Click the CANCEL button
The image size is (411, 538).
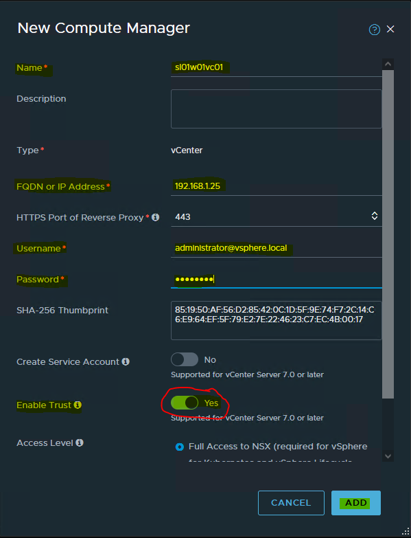click(x=291, y=503)
